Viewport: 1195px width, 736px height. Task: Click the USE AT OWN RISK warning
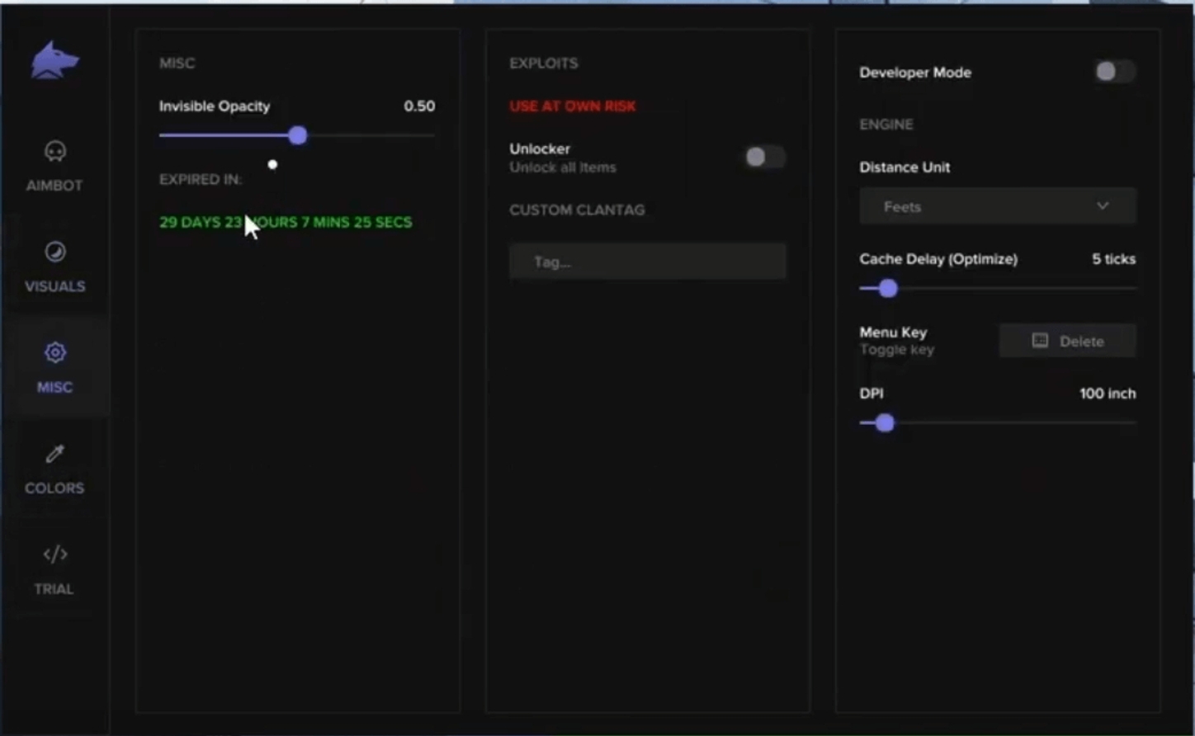click(572, 106)
